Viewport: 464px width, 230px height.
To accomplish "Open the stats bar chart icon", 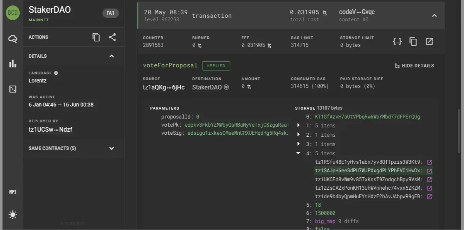I will pos(13,64).
